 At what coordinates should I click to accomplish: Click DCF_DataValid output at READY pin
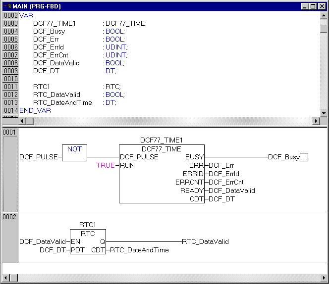[232, 190]
